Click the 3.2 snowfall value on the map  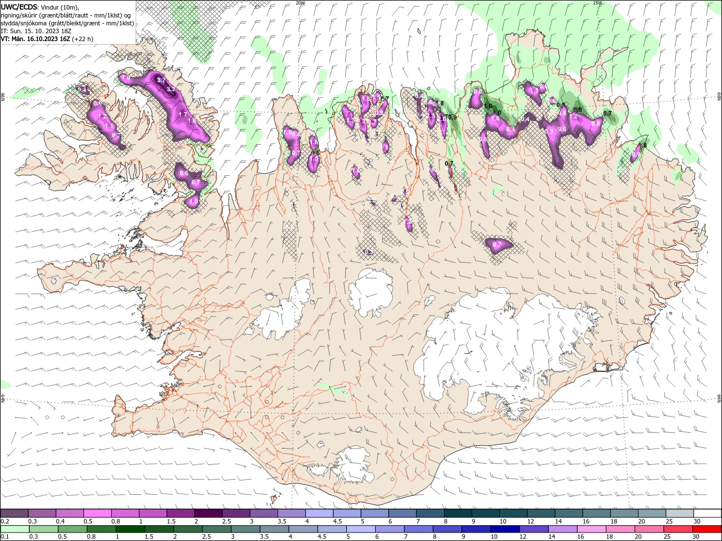pos(171,90)
